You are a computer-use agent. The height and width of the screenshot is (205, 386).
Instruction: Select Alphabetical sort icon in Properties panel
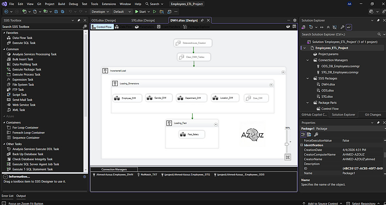(x=309, y=134)
